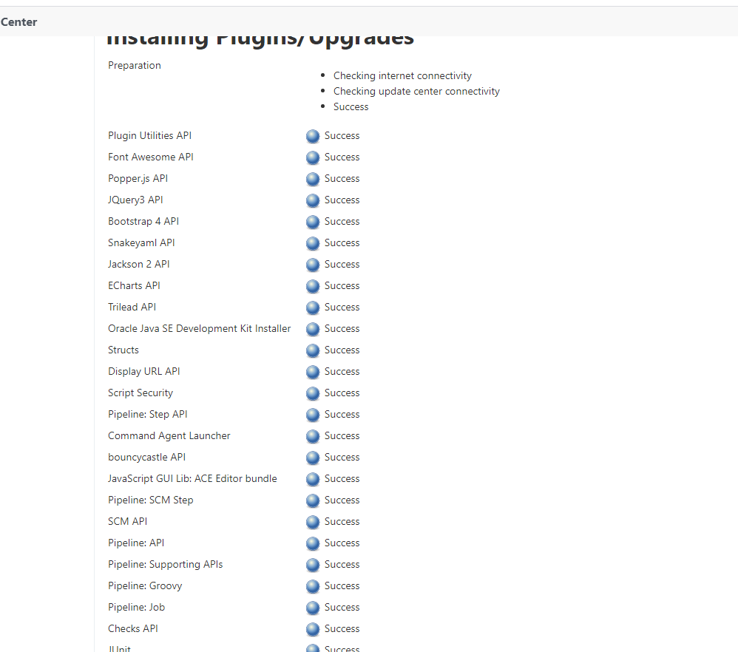Click the 'Popper.js API' plugin name

pyautogui.click(x=138, y=178)
